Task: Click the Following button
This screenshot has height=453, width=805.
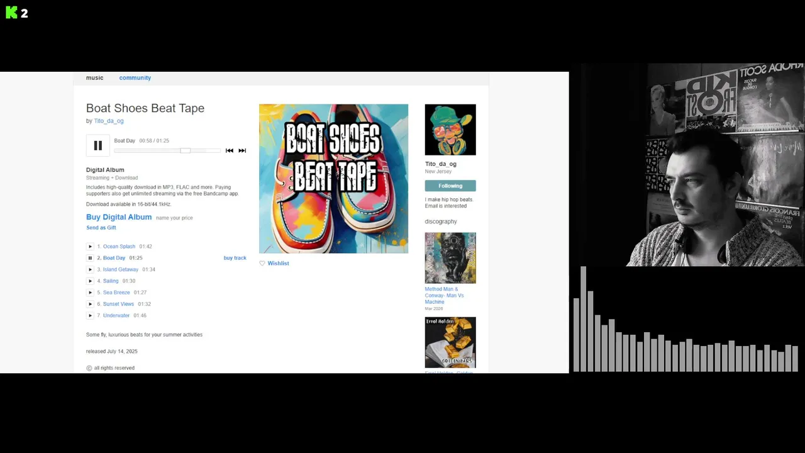Action: click(450, 186)
